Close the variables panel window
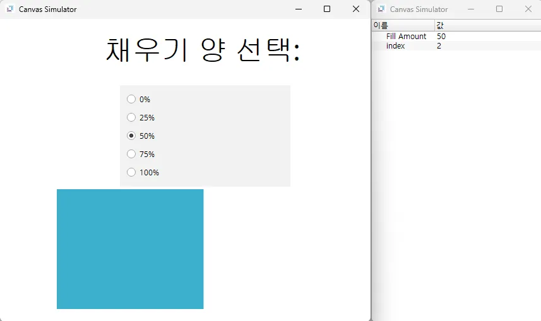The width and height of the screenshot is (541, 321). (x=528, y=9)
